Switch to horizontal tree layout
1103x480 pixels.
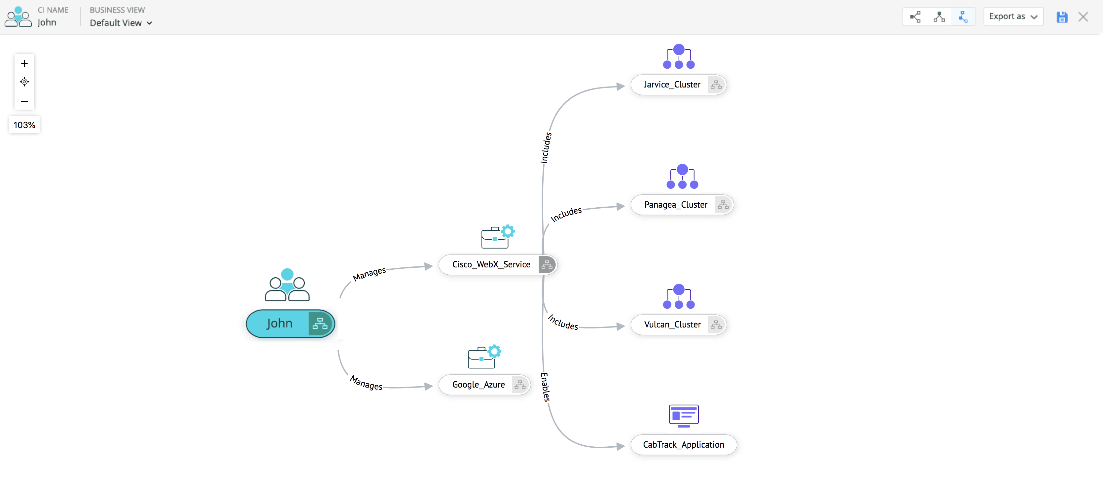[915, 17]
